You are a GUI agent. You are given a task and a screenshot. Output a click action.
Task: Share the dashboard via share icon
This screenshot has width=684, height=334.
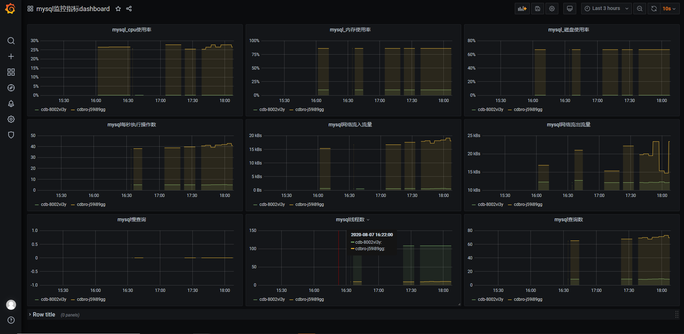pyautogui.click(x=129, y=9)
